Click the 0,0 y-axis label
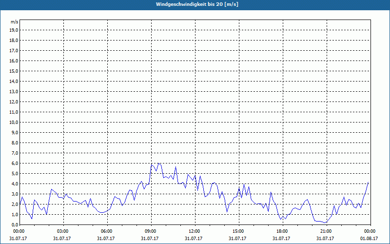The image size is (390, 244). click(x=15, y=224)
